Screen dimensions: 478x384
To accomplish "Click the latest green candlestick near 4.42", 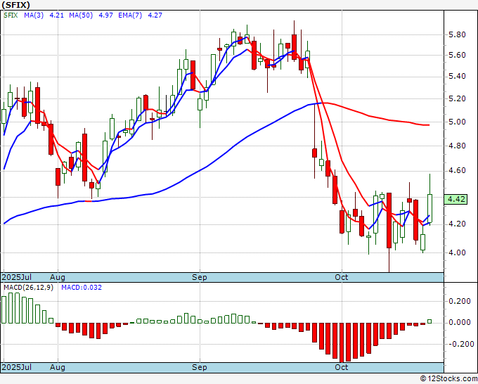I will [x=429, y=208].
